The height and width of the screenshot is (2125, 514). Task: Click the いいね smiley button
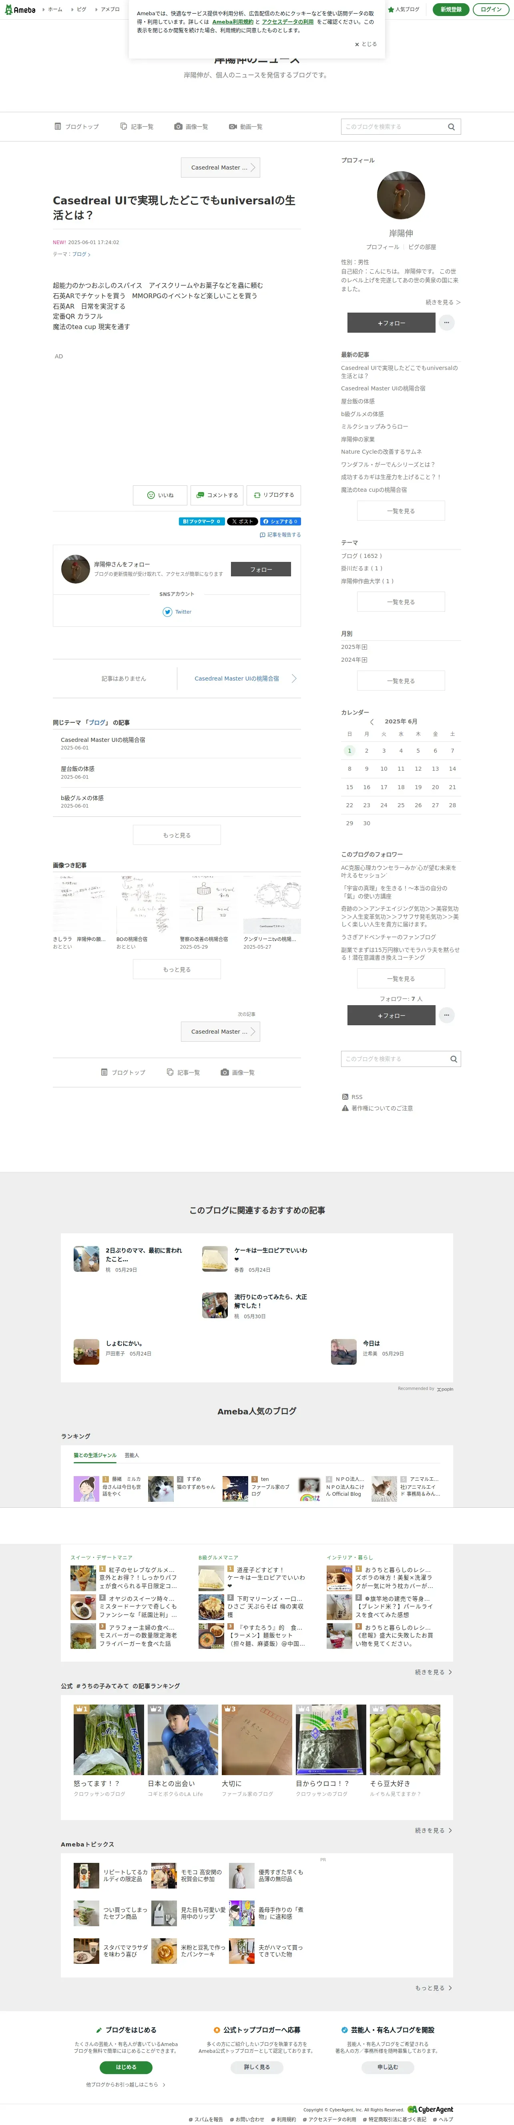[160, 495]
